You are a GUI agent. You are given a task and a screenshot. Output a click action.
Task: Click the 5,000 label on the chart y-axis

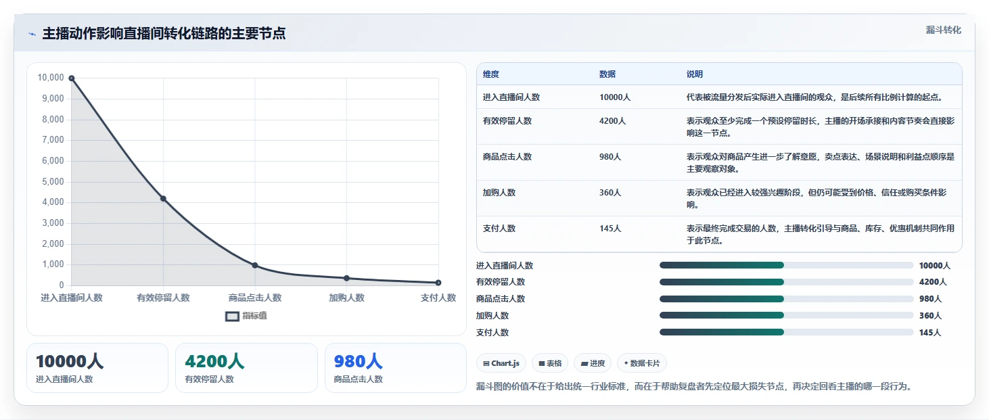click(53, 182)
